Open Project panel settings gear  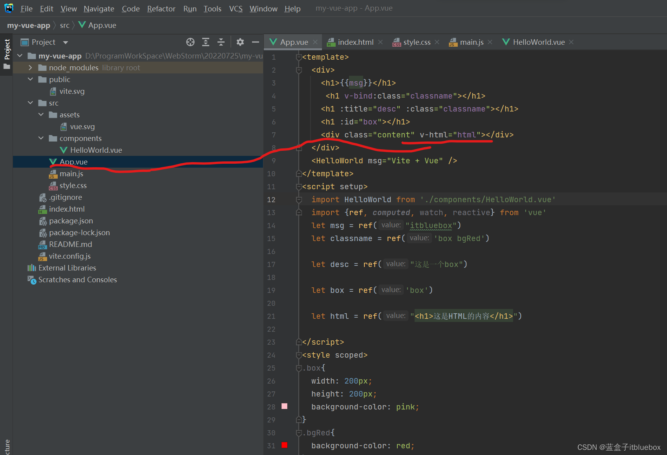click(240, 42)
